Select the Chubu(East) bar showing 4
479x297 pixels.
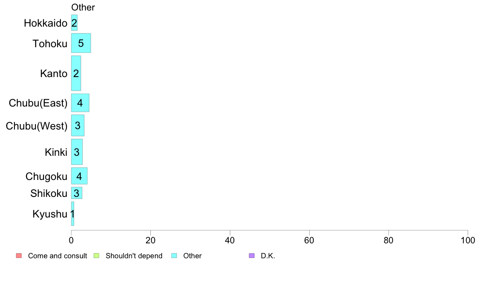(80, 103)
